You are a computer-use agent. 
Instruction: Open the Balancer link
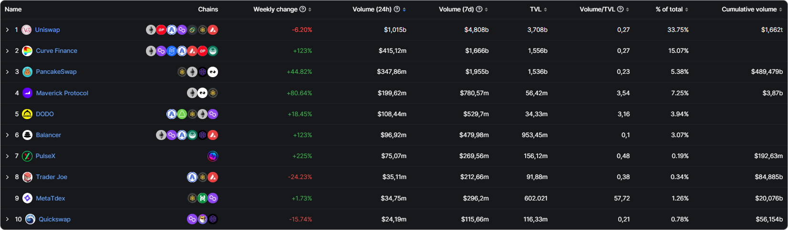tap(49, 135)
